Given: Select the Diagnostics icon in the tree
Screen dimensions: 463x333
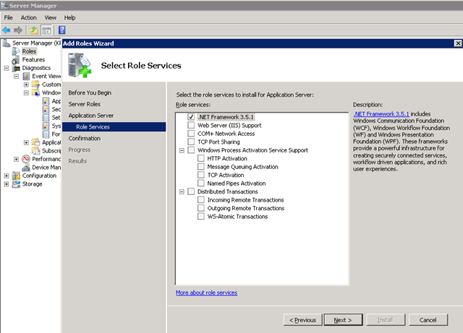Looking at the screenshot, I should pyautogui.click(x=16, y=68).
